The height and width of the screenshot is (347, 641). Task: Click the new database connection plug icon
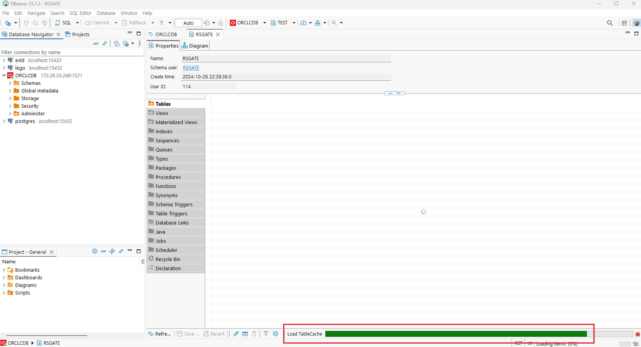8,23
